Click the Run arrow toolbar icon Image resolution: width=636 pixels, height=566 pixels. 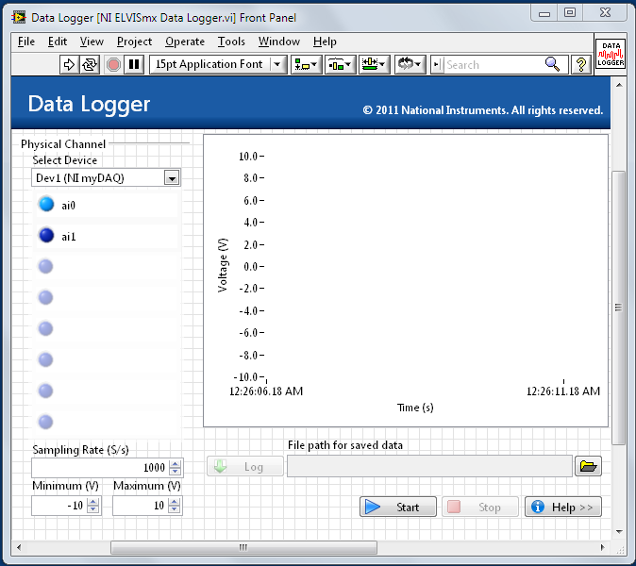click(x=68, y=64)
